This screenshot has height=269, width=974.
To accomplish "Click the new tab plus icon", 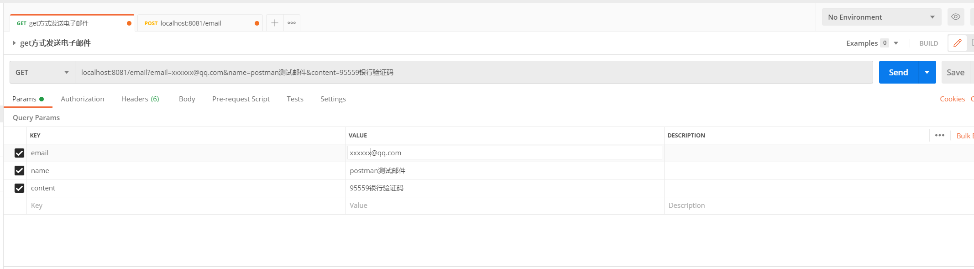I will point(274,23).
